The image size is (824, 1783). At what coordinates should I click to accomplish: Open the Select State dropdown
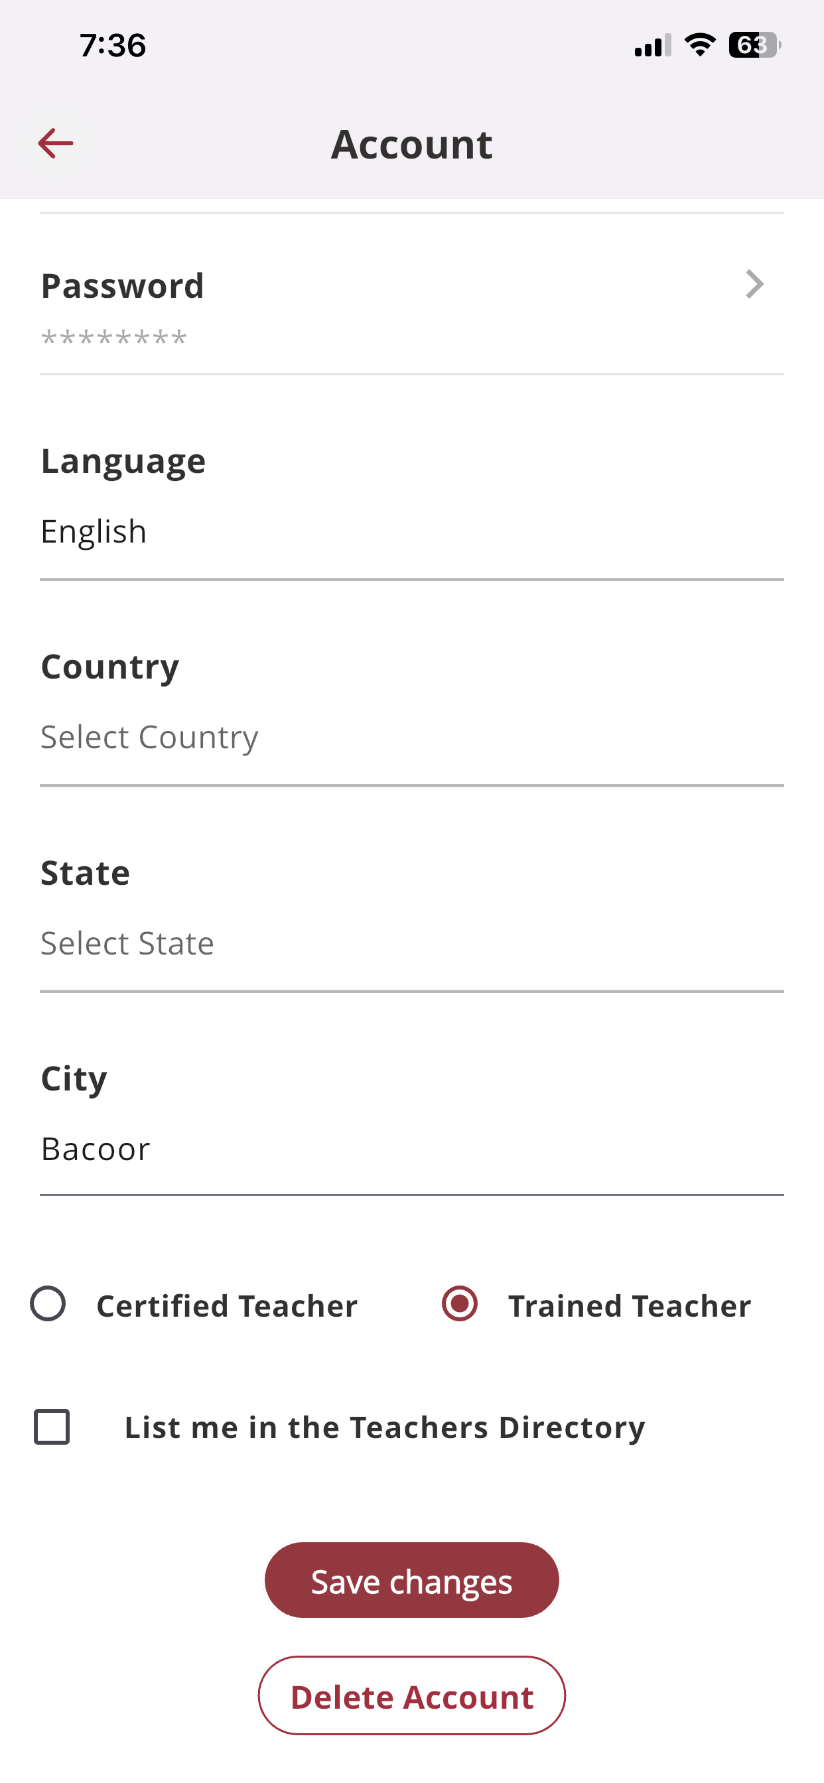tap(411, 944)
